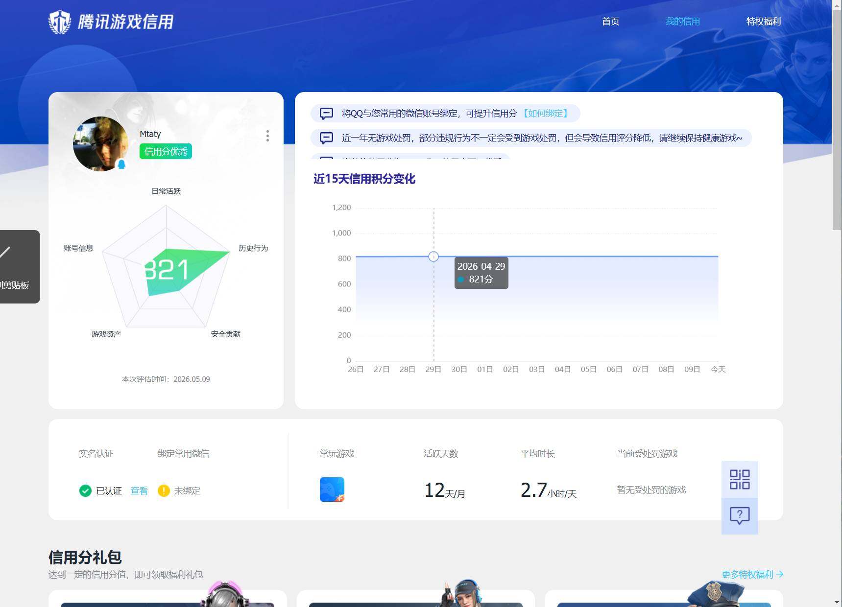Viewport: 842px width, 607px height.
Task: Click the chat icon beside QQ binding notice
Action: [326, 114]
